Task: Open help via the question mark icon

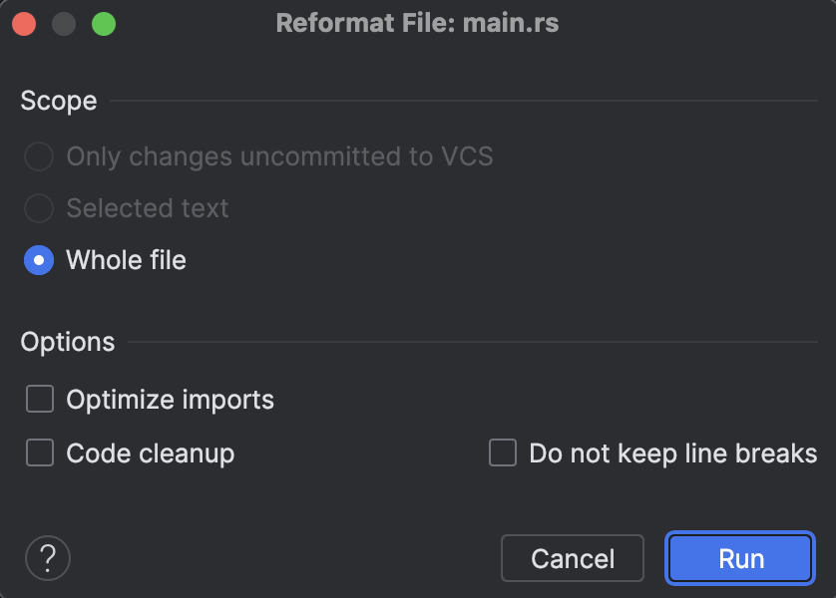Action: [47, 558]
